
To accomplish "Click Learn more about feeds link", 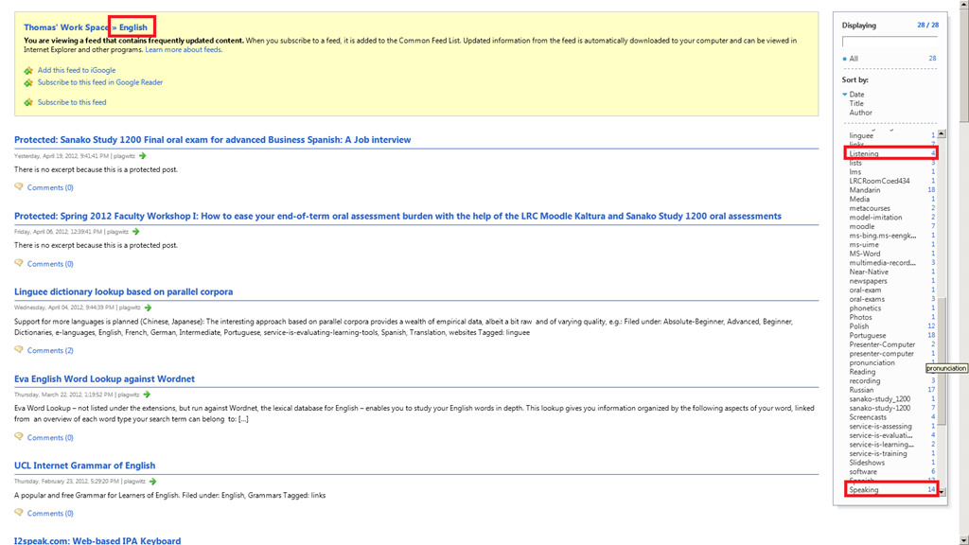I will click(x=183, y=49).
